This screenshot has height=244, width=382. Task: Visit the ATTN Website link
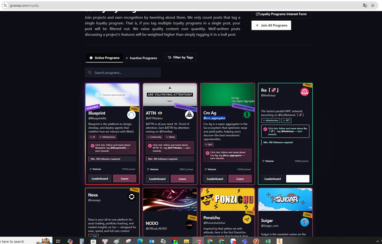[153, 169]
